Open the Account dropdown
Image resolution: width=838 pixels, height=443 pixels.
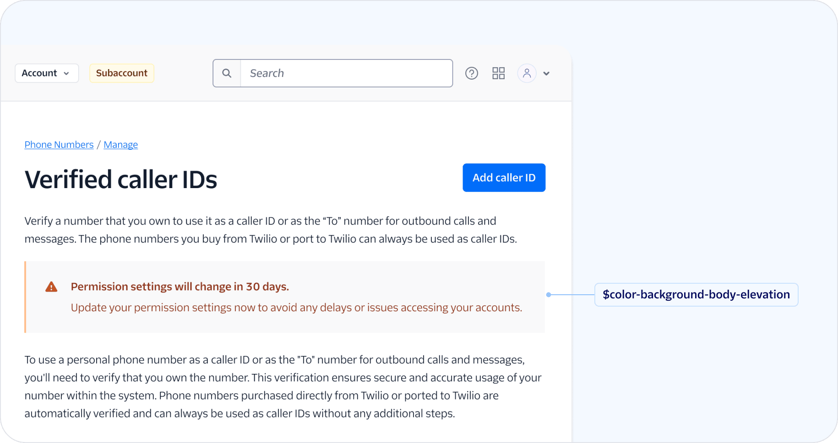point(46,73)
